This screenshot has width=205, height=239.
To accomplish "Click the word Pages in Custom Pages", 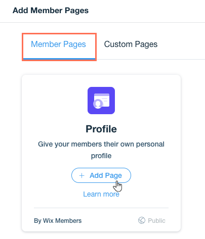I will pos(146,44).
